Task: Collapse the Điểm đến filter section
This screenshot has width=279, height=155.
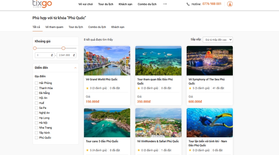Action: 75,68
